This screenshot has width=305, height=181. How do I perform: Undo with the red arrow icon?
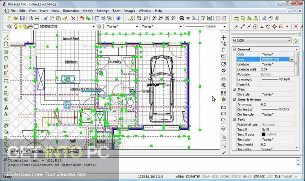click(82, 18)
